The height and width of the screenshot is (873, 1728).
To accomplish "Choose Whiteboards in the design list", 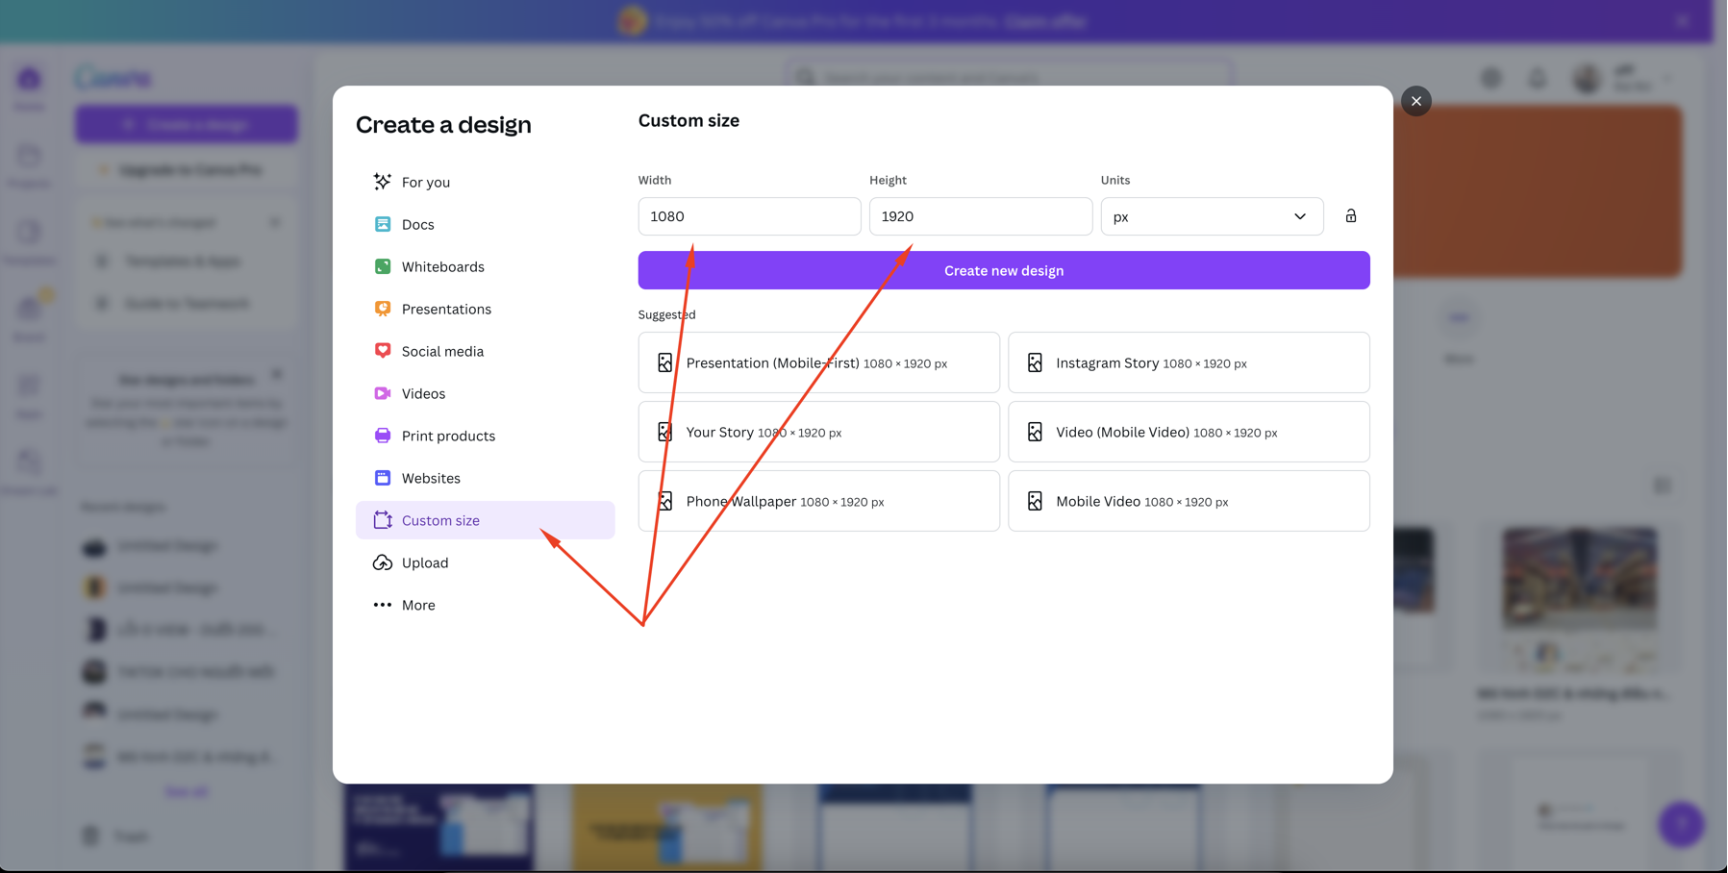I will click(485, 266).
